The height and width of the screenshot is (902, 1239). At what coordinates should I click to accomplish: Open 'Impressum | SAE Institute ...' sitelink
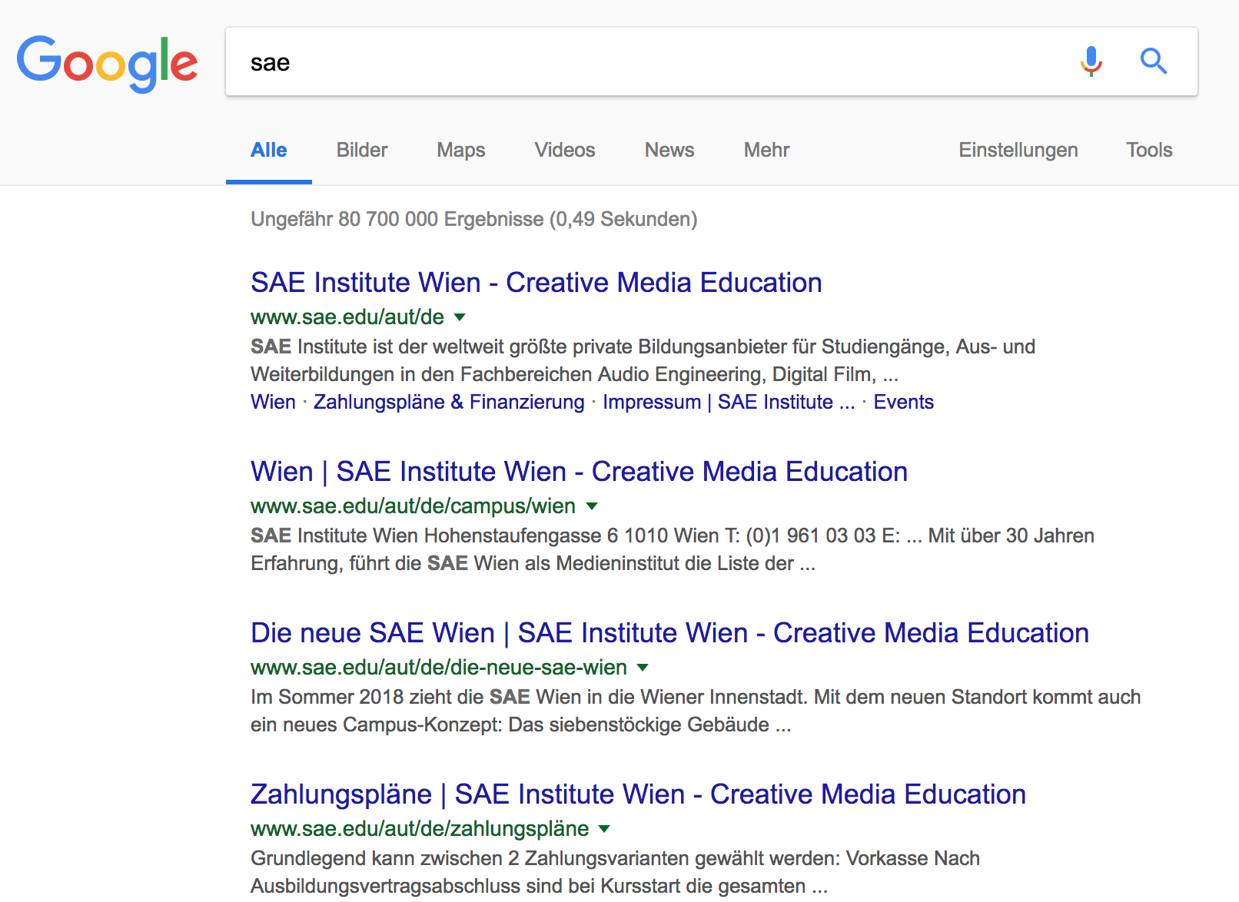tap(729, 402)
